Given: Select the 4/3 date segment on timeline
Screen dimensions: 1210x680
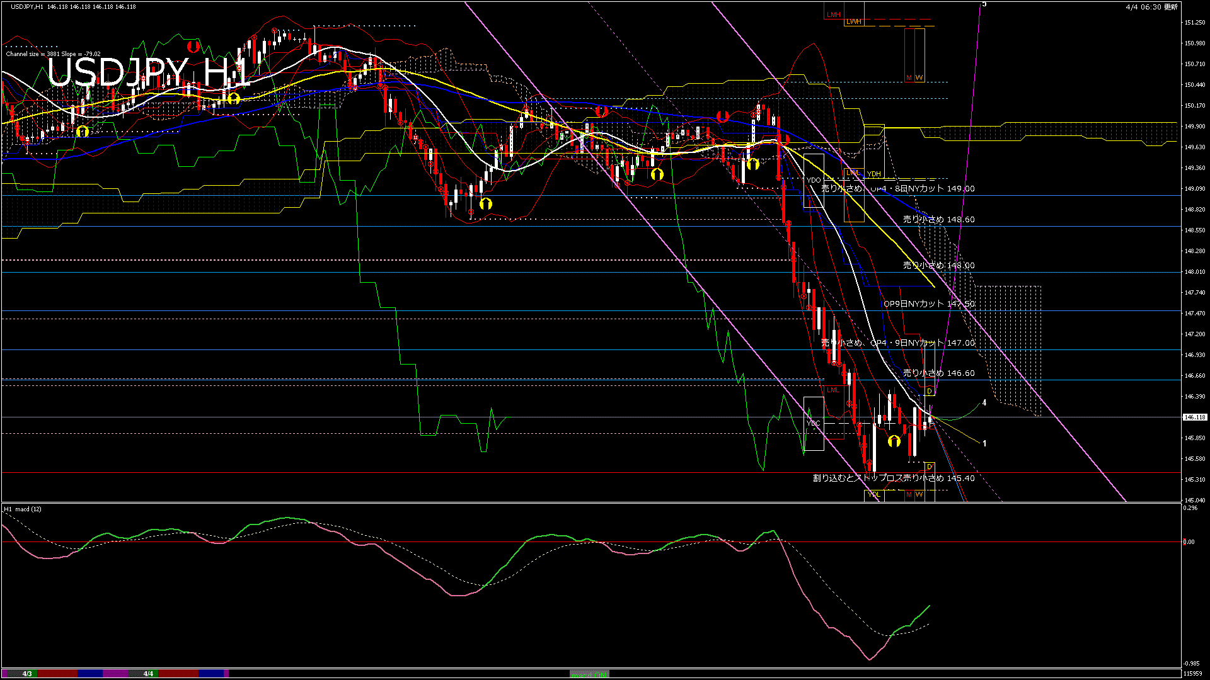Looking at the screenshot, I should (x=27, y=674).
